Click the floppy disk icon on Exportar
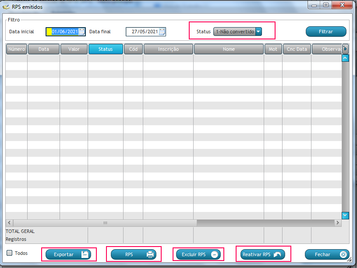Image resolution: width=357 pixels, height=268 pixels. pyautogui.click(x=85, y=254)
